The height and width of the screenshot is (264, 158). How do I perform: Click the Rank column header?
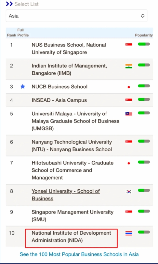click(x=11, y=35)
